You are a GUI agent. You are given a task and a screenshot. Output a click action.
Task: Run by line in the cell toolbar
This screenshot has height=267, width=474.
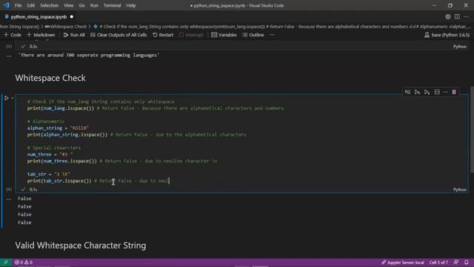pos(407,92)
